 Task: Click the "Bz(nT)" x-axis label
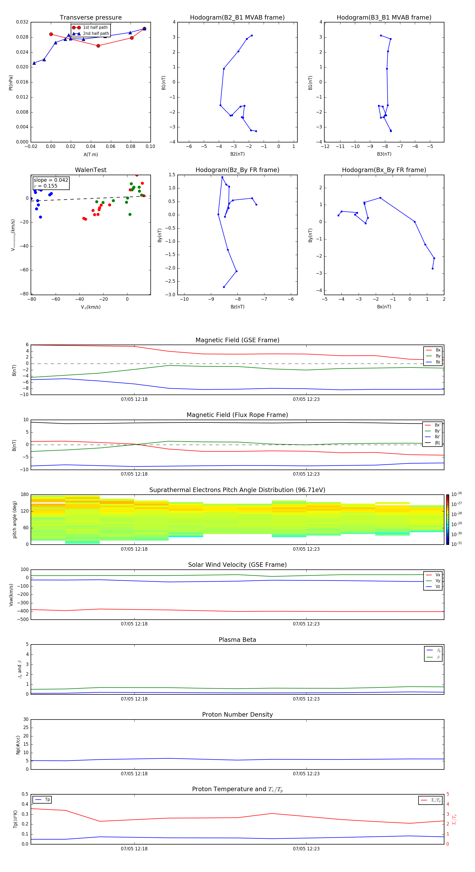[237, 307]
